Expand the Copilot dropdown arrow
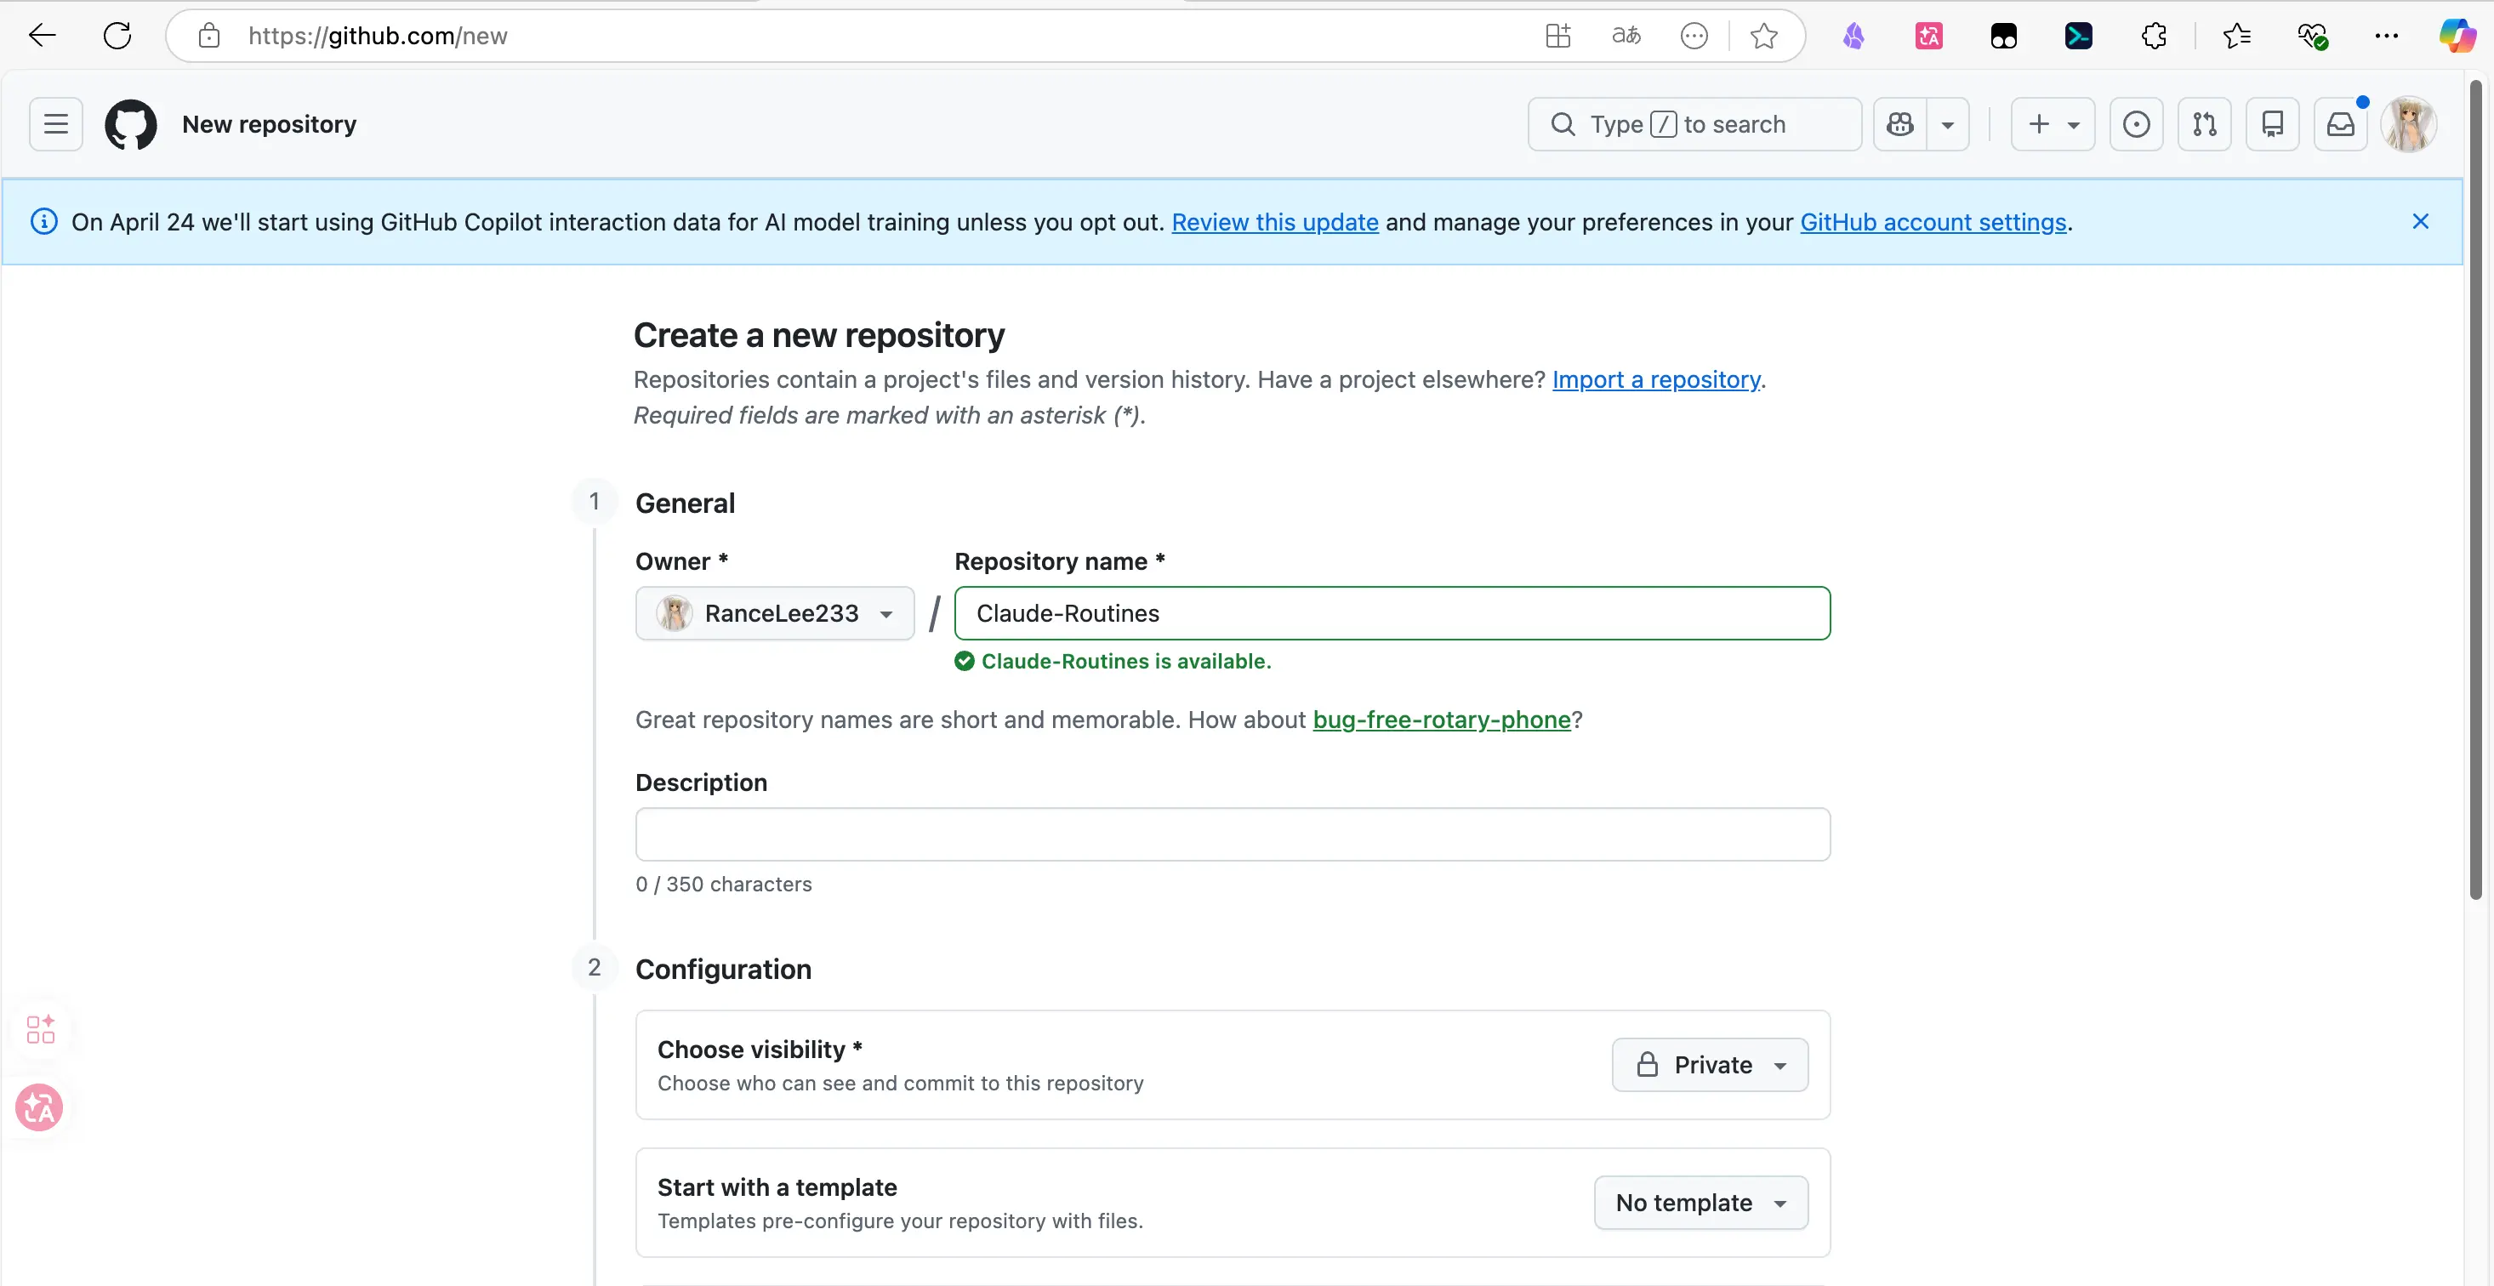 tap(1948, 124)
